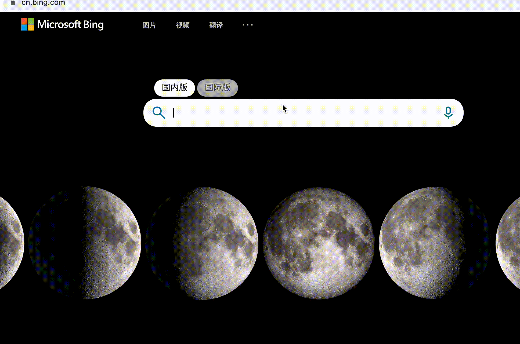Click the lock icon in address bar
Image resolution: width=520 pixels, height=344 pixels.
13,3
